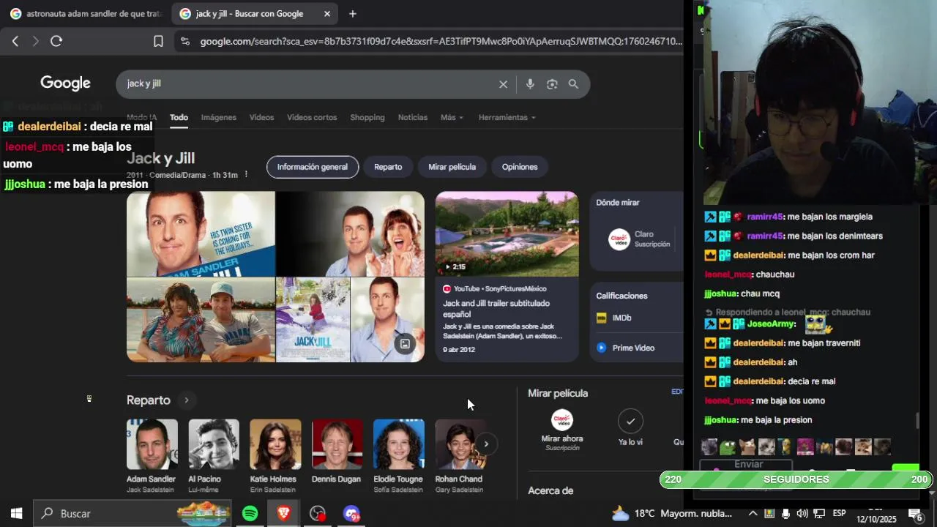This screenshot has height=527, width=937.
Task: Clear the Google search box with X
Action: [503, 84]
